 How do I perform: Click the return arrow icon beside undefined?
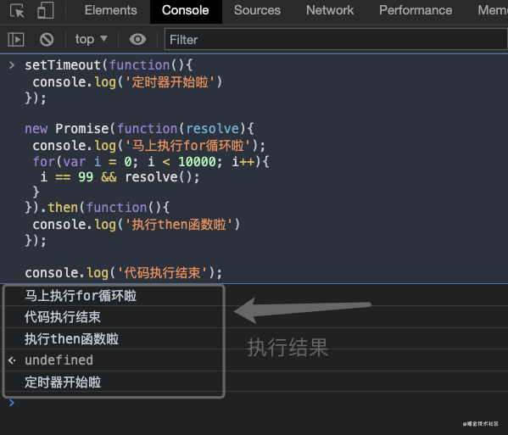click(x=12, y=360)
